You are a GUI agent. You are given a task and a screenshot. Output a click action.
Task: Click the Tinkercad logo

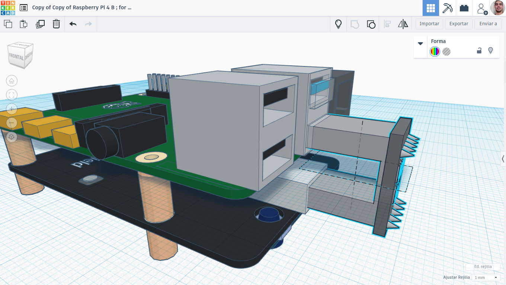tap(8, 8)
